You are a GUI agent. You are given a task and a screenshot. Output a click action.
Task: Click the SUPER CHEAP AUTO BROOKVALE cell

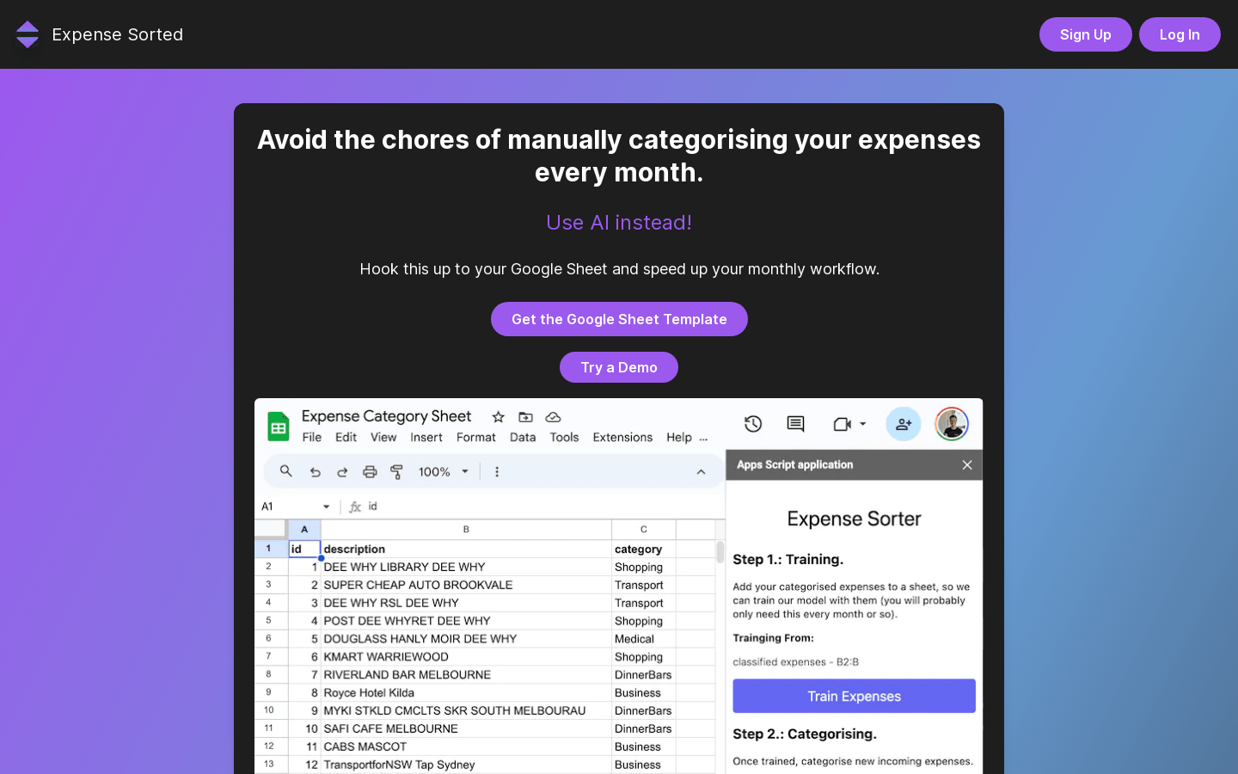(x=466, y=585)
